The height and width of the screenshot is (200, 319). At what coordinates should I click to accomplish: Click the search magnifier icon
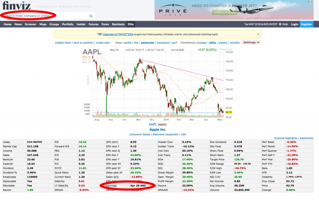[91, 16]
